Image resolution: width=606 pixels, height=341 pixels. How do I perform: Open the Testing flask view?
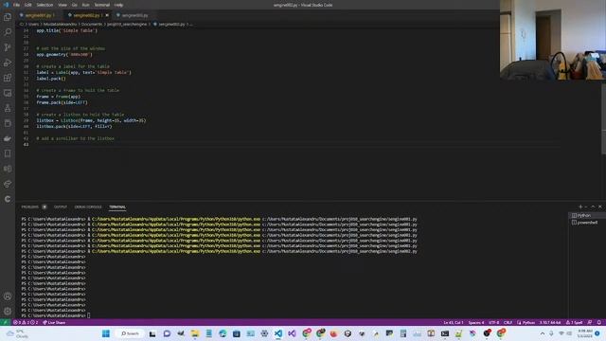tap(8, 108)
